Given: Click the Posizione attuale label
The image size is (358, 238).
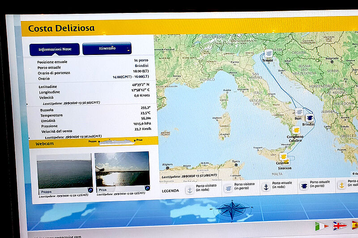Looking at the screenshot, I should click(x=52, y=62).
